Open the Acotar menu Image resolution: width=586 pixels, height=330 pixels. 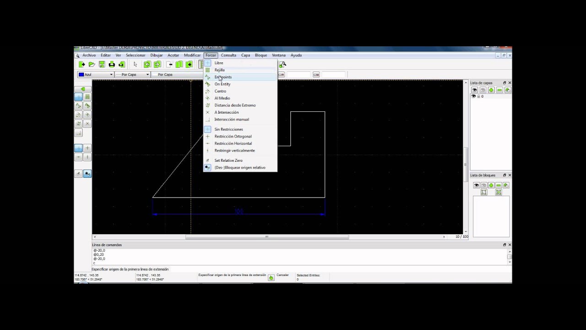coord(173,55)
